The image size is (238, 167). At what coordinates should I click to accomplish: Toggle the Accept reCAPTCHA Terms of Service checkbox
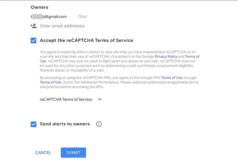click(x=34, y=40)
